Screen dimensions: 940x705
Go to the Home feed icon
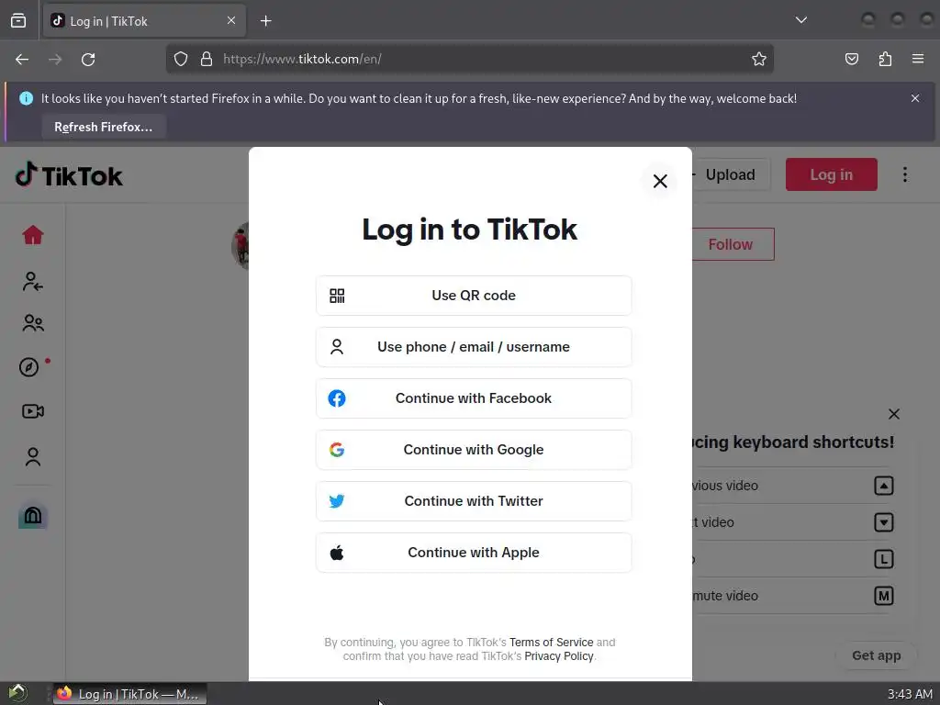pyautogui.click(x=33, y=235)
